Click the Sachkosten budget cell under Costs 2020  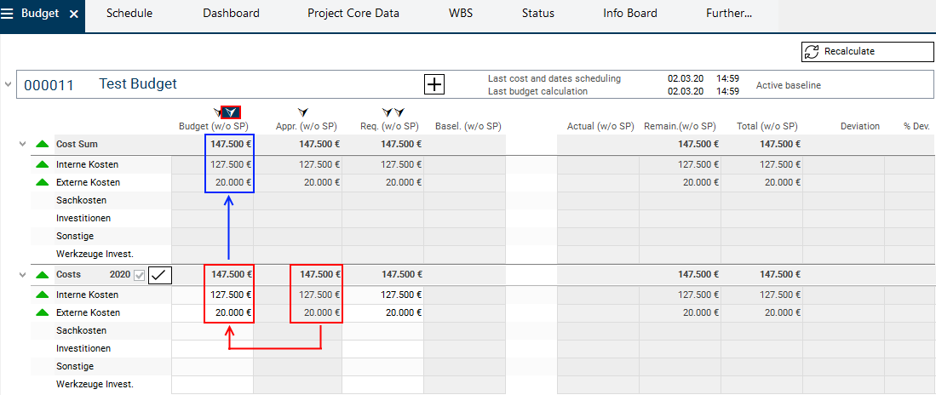tap(212, 331)
